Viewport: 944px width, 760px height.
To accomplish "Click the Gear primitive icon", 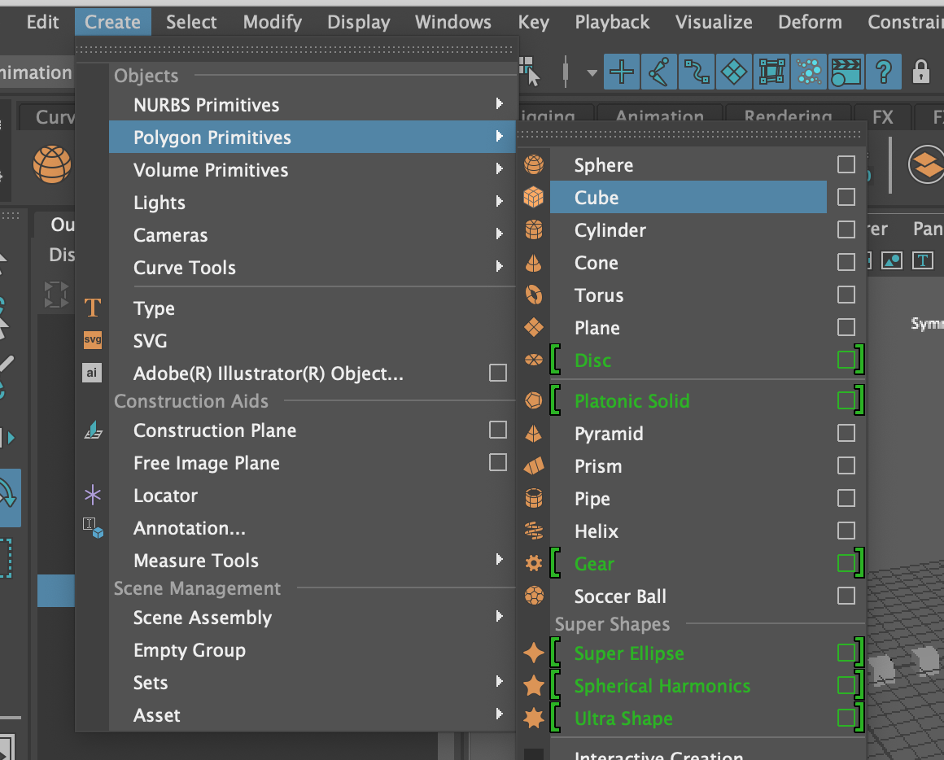I will click(533, 564).
